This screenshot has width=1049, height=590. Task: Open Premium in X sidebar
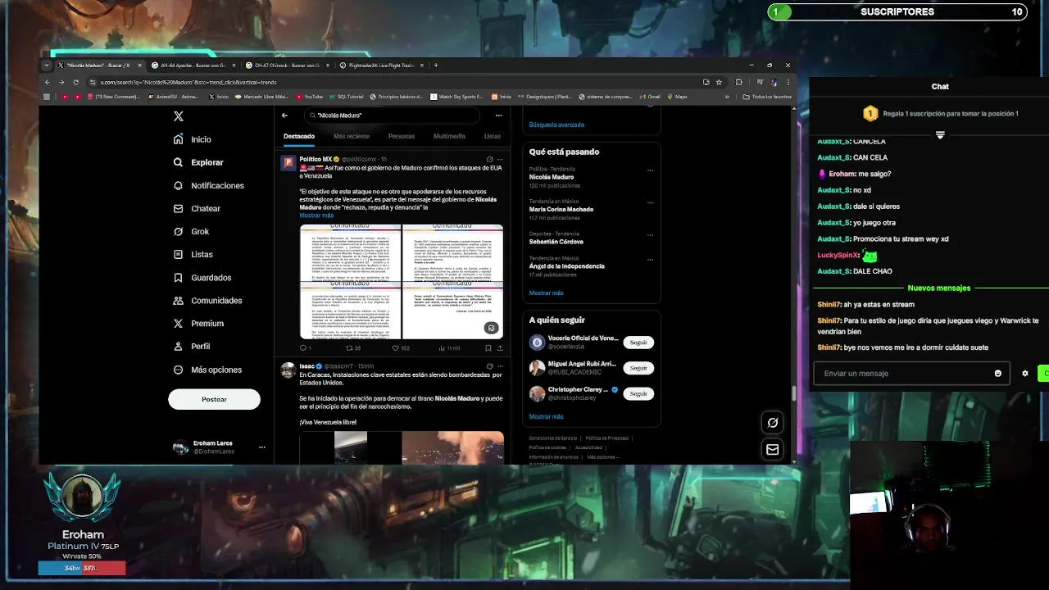[199, 323]
